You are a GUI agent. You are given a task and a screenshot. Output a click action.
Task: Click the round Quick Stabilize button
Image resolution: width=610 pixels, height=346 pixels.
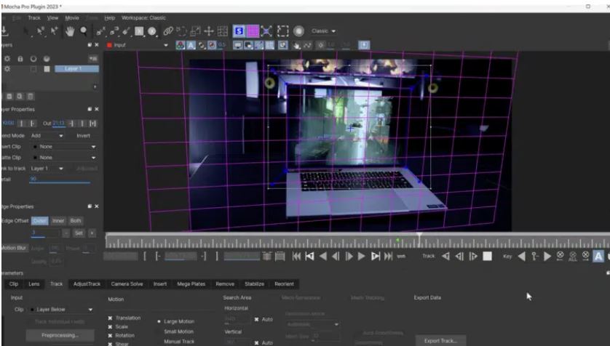[x=298, y=31]
